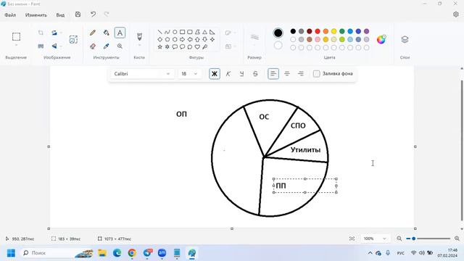The image size is (464, 261).
Task: Toggle Underline (Ч) formatting
Action: (x=241, y=74)
